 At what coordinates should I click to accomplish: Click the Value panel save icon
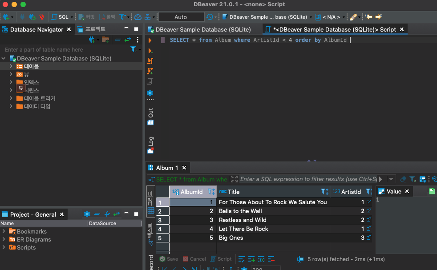pyautogui.click(x=432, y=191)
